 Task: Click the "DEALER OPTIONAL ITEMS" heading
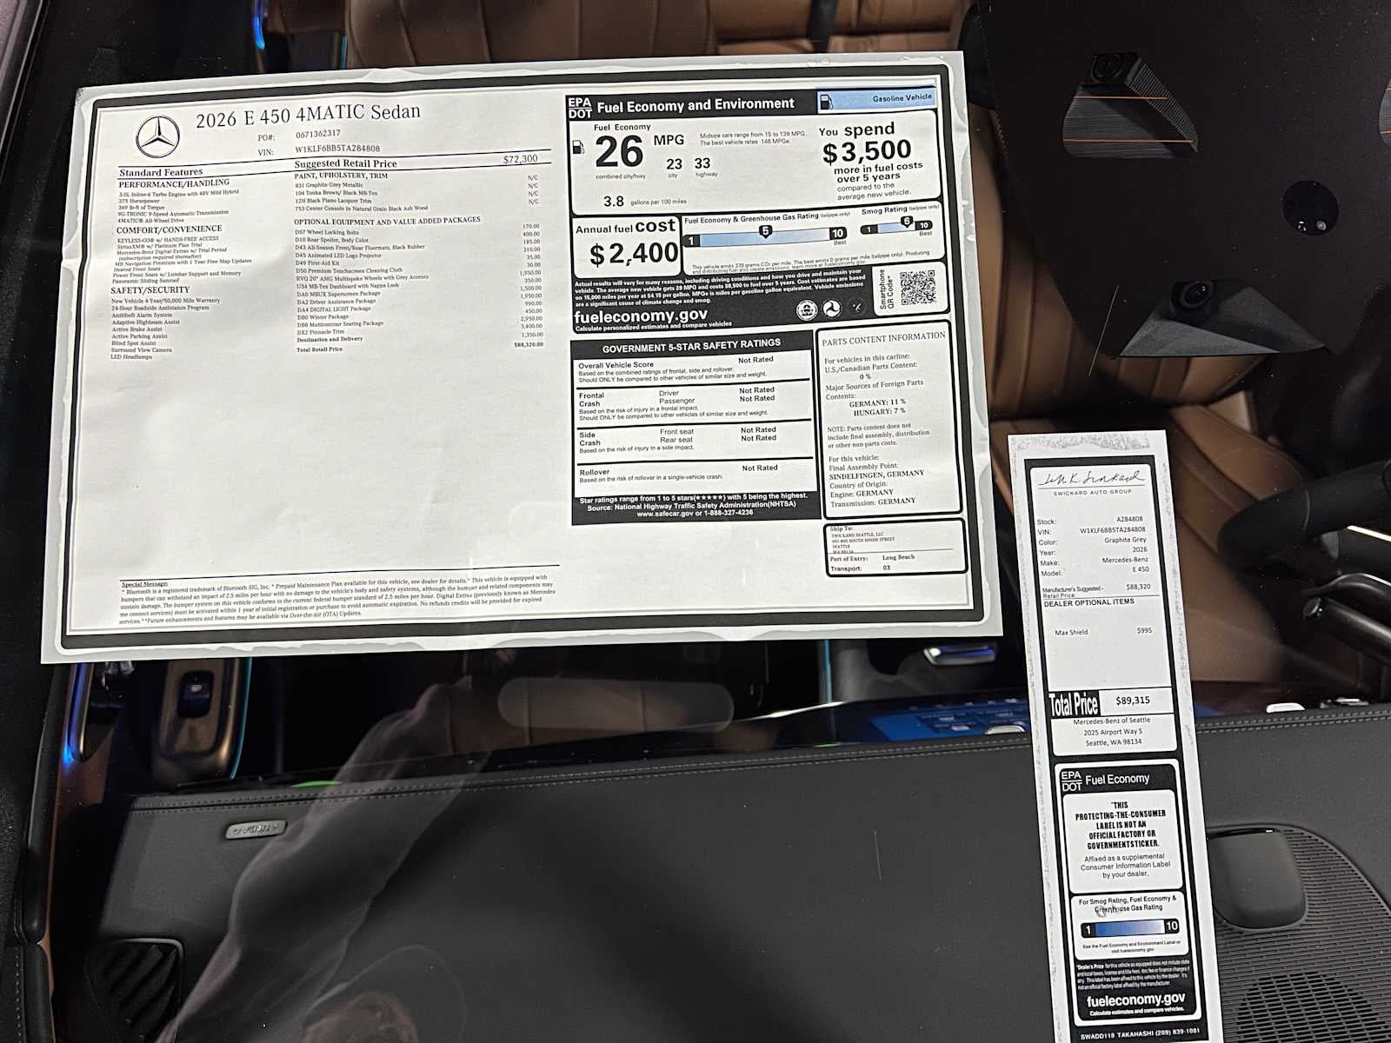(x=1088, y=602)
